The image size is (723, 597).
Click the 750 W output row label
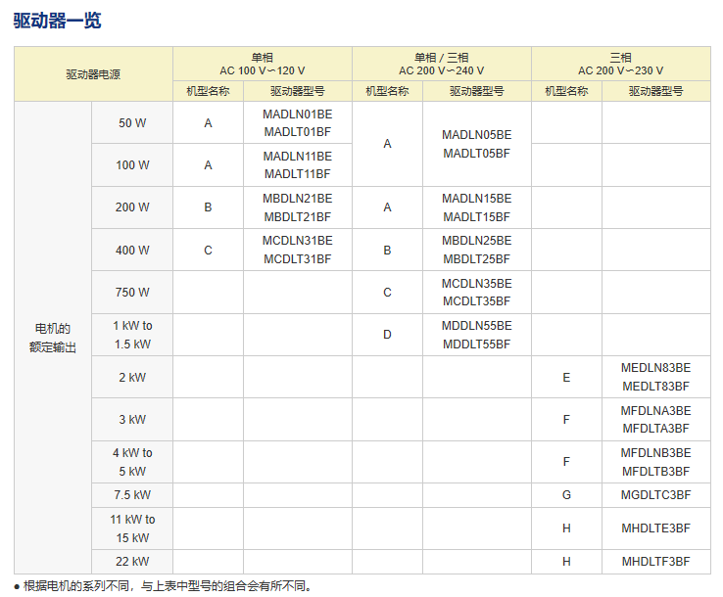tap(132, 293)
